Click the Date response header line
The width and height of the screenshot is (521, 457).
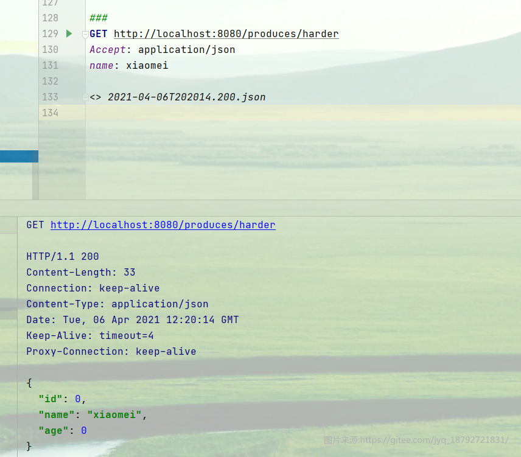pyautogui.click(x=132, y=319)
